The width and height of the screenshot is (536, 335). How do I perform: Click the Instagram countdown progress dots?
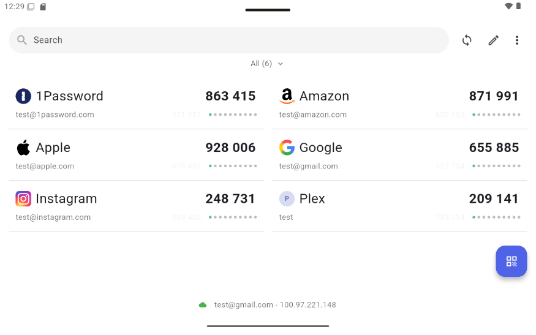(233, 217)
